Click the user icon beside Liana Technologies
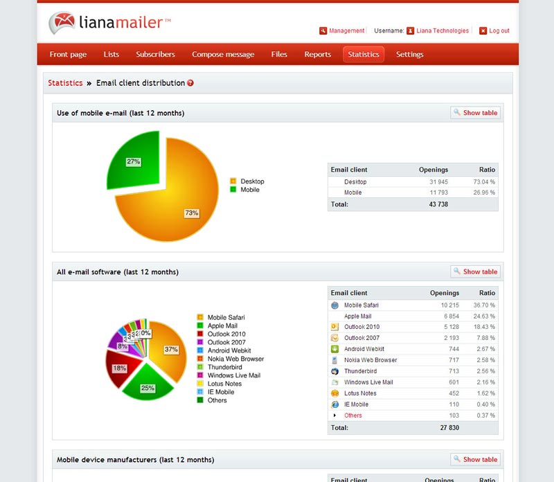 tap(411, 30)
